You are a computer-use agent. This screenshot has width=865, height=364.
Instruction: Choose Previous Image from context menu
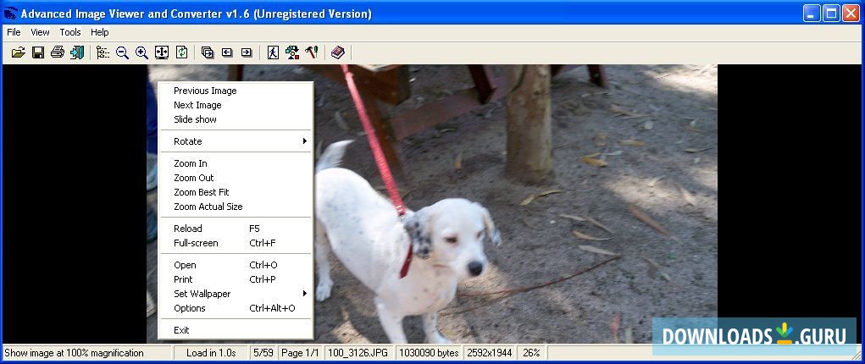point(236,91)
